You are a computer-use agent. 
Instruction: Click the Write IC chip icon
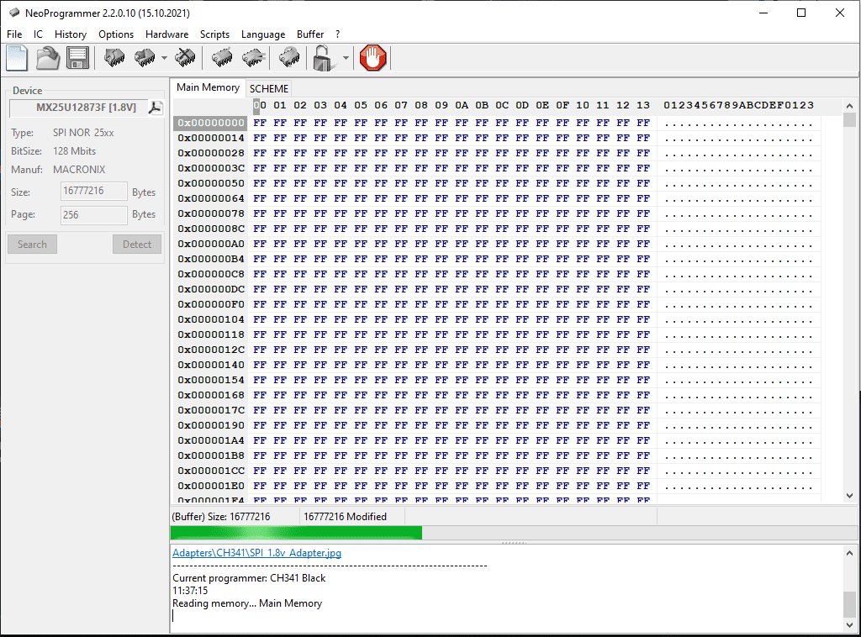[x=145, y=58]
